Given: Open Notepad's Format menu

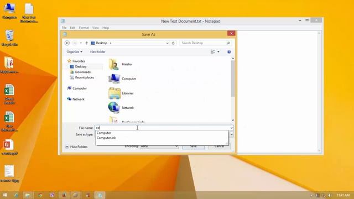Looking at the screenshot, I should 84,28.
